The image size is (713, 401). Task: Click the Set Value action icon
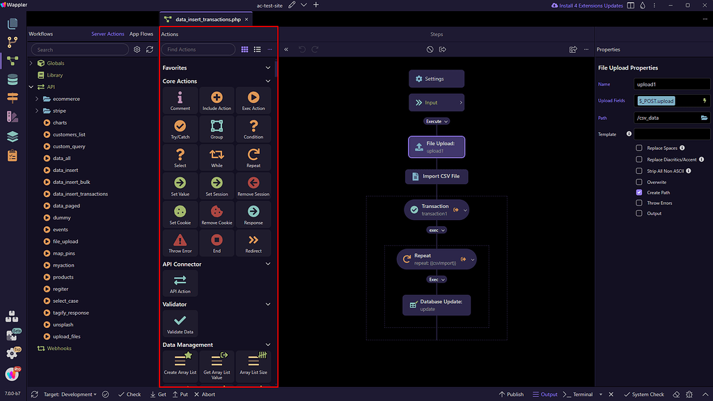coord(180,185)
